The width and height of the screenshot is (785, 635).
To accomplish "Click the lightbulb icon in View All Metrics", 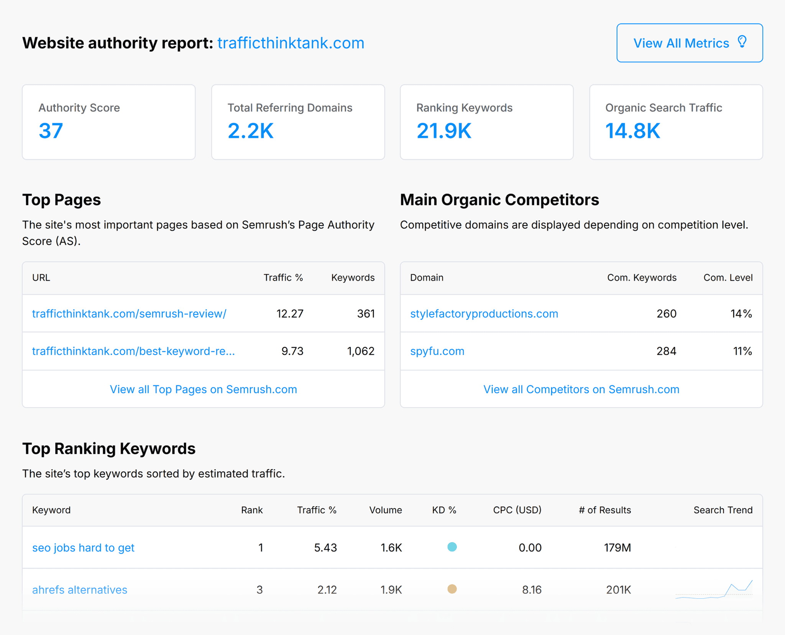I will click(x=742, y=42).
